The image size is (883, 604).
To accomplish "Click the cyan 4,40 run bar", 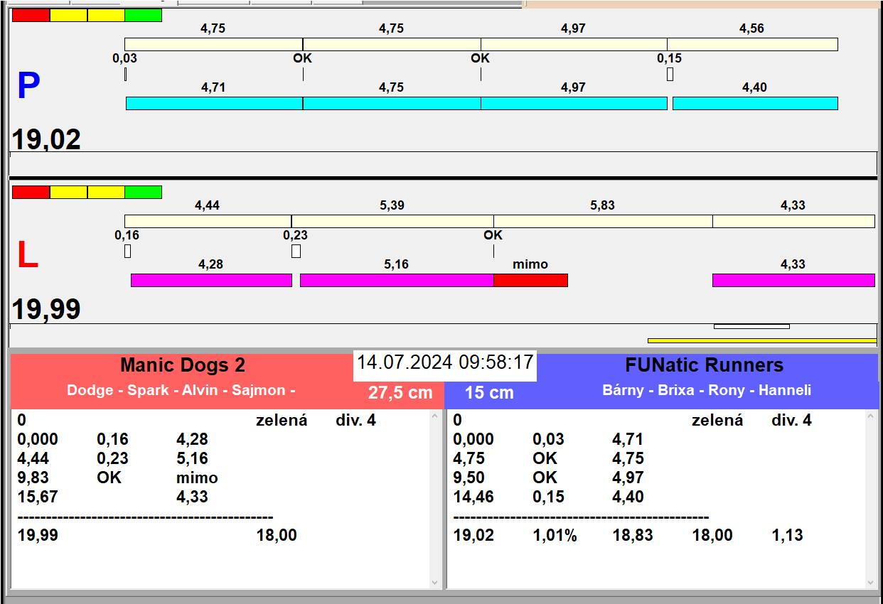I will [755, 104].
